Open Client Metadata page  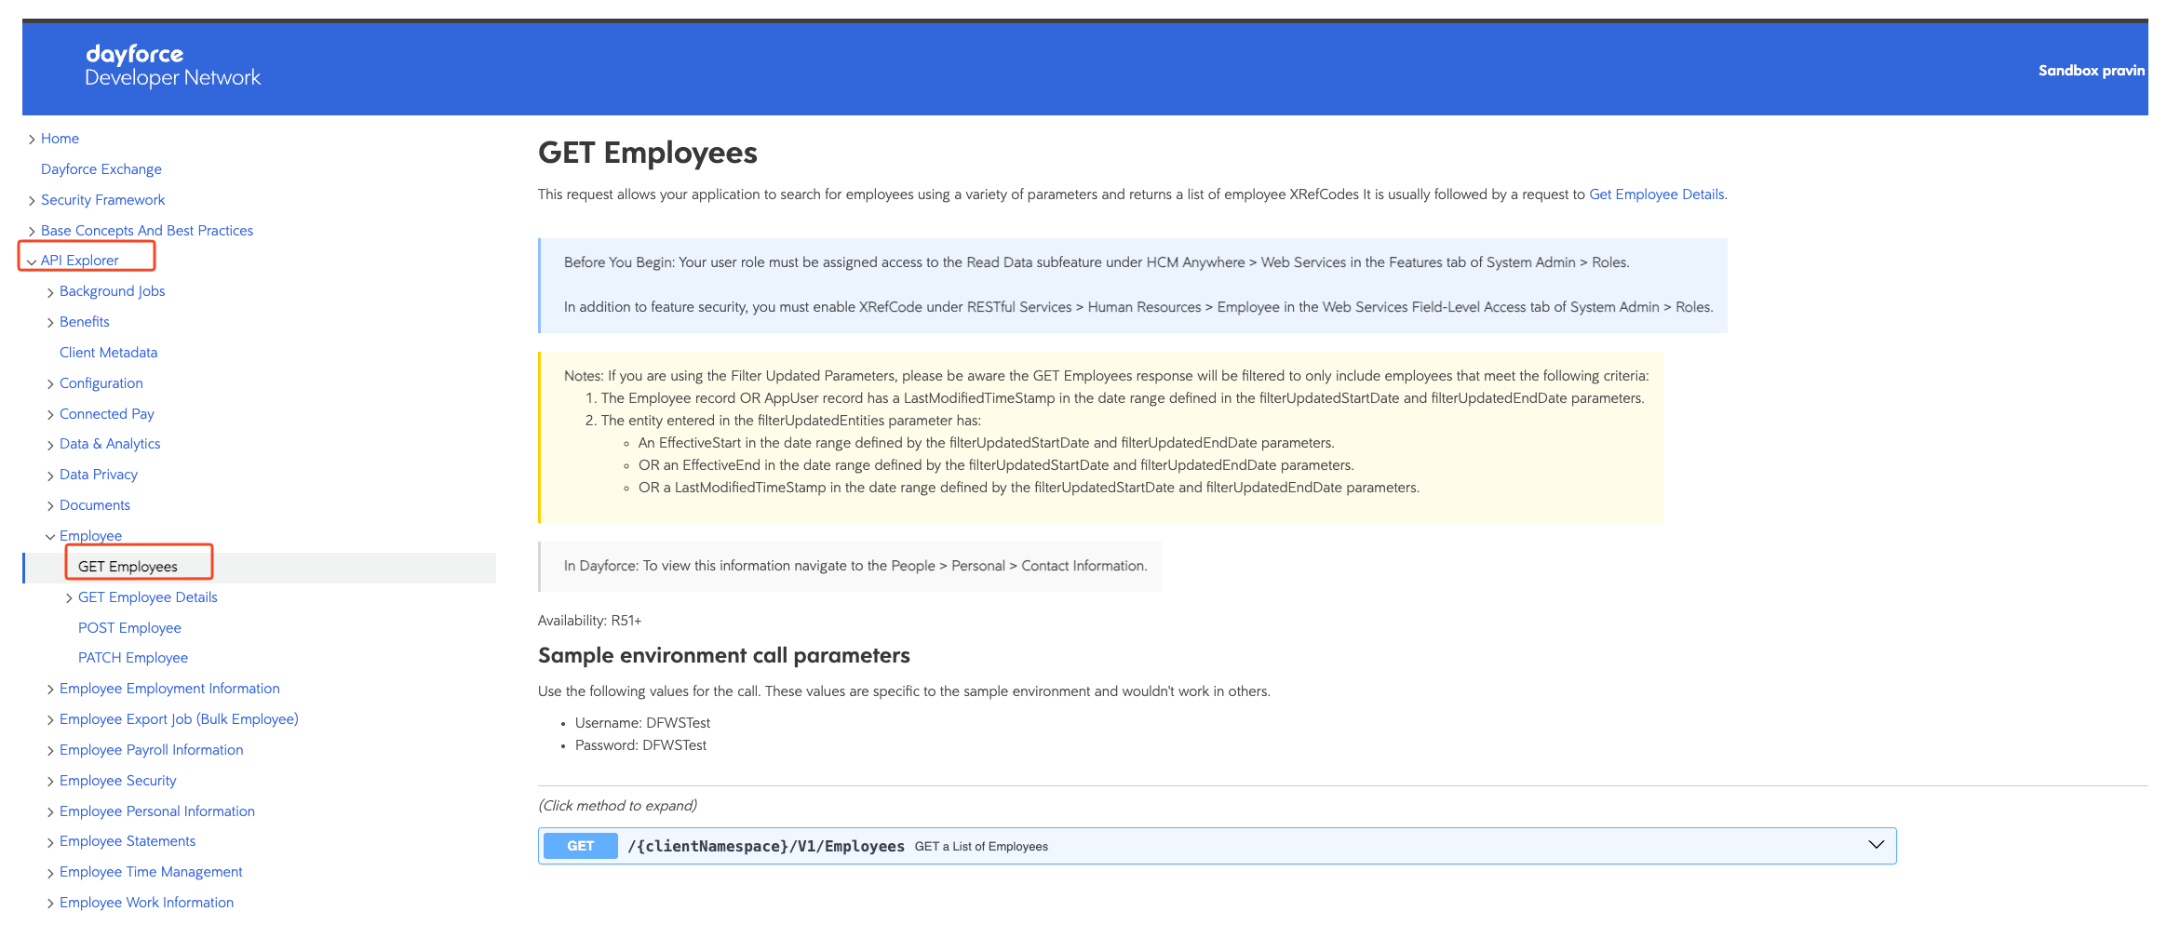click(108, 353)
